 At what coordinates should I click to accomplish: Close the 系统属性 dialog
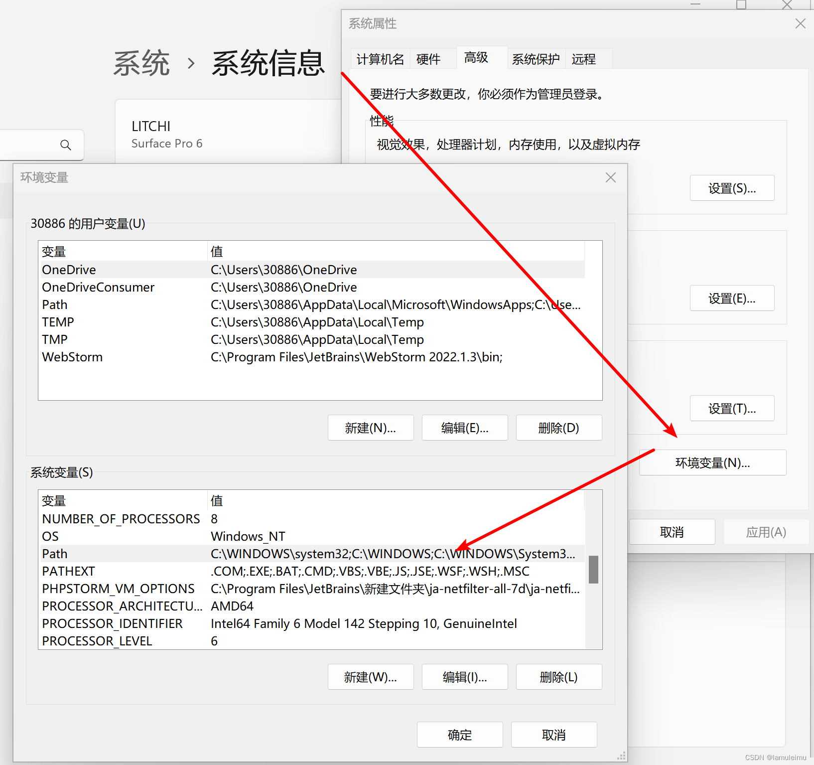coord(800,23)
